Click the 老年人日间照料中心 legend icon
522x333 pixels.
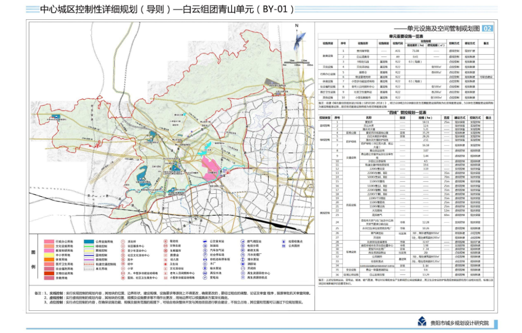(165, 273)
